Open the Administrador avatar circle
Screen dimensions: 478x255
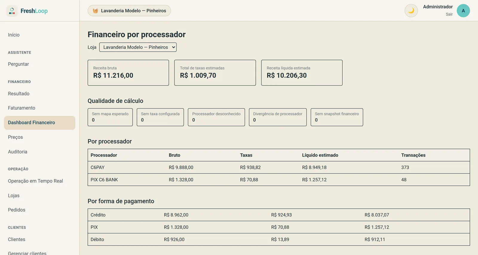(x=463, y=11)
